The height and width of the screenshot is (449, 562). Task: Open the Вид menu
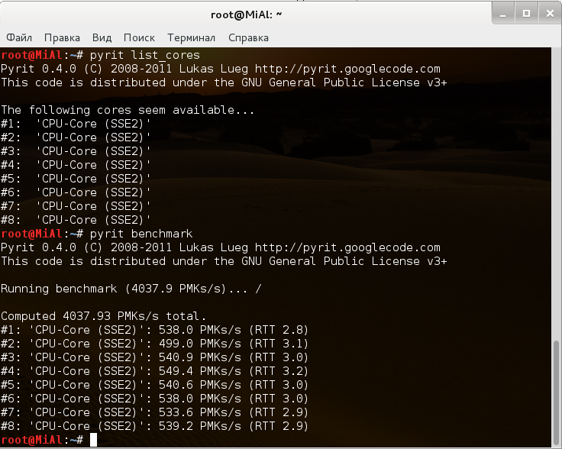(102, 37)
